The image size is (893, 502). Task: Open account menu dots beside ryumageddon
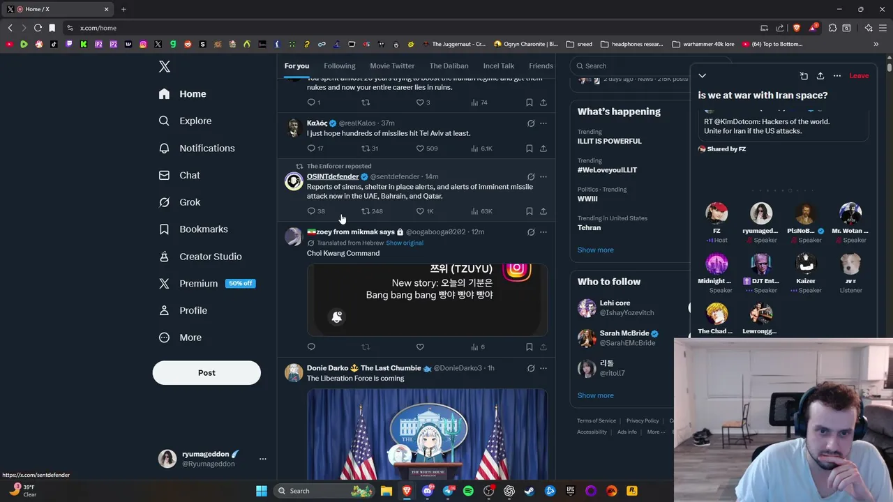262,459
